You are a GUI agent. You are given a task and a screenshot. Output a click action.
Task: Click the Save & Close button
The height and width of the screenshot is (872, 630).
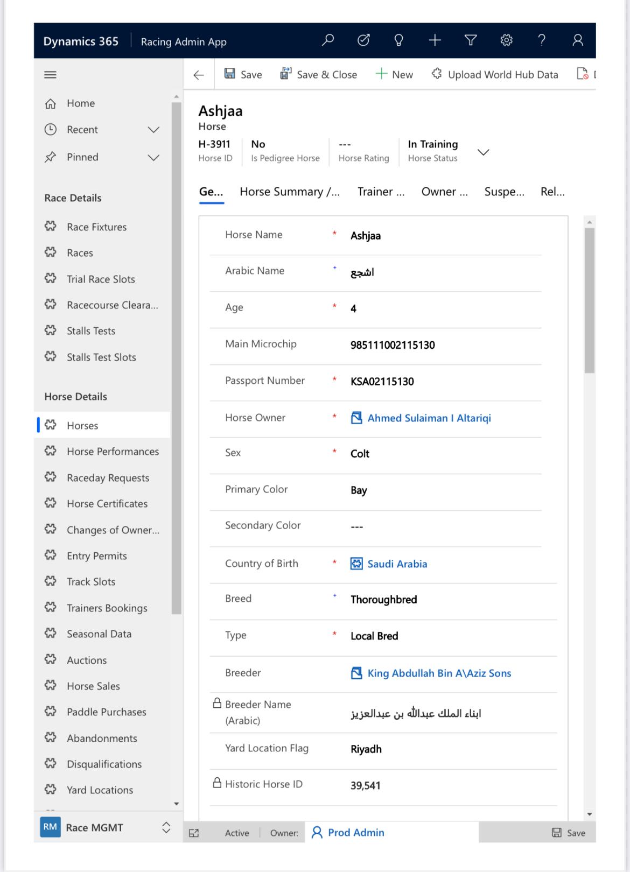pyautogui.click(x=319, y=75)
